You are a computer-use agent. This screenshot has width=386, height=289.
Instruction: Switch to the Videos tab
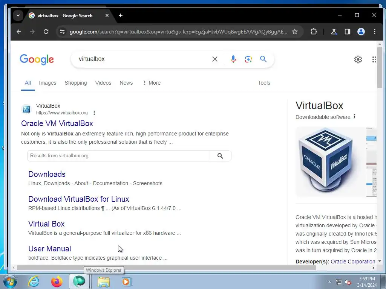(103, 83)
